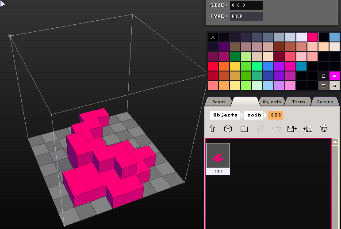The image size is (341, 229).
Task: Pick the sea green swatch
Action: pos(257,76)
